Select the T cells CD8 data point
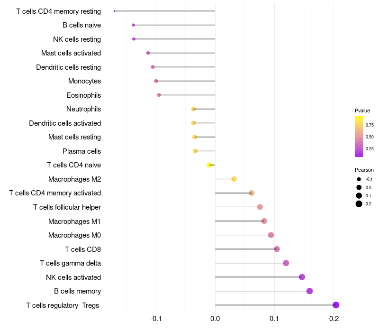The width and height of the screenshot is (379, 332). click(x=277, y=249)
